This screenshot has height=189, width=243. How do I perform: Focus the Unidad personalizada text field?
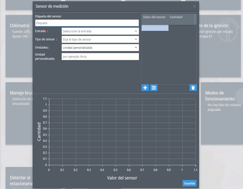point(100,57)
